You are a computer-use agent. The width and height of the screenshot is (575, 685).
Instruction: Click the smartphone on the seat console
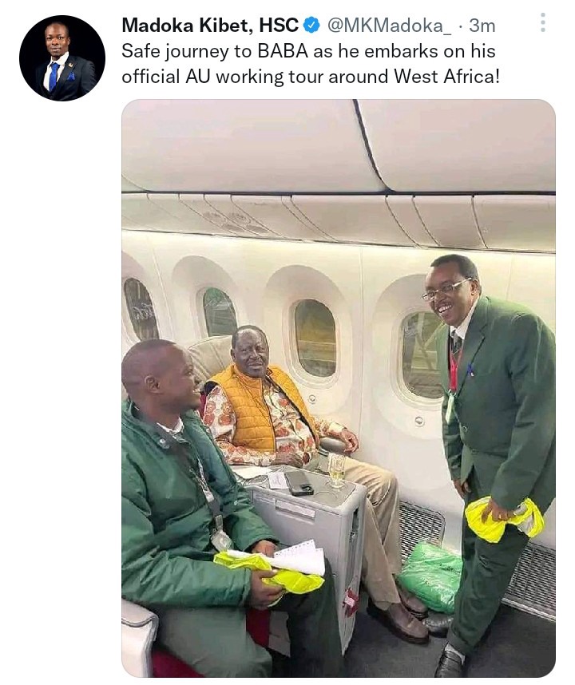point(299,483)
